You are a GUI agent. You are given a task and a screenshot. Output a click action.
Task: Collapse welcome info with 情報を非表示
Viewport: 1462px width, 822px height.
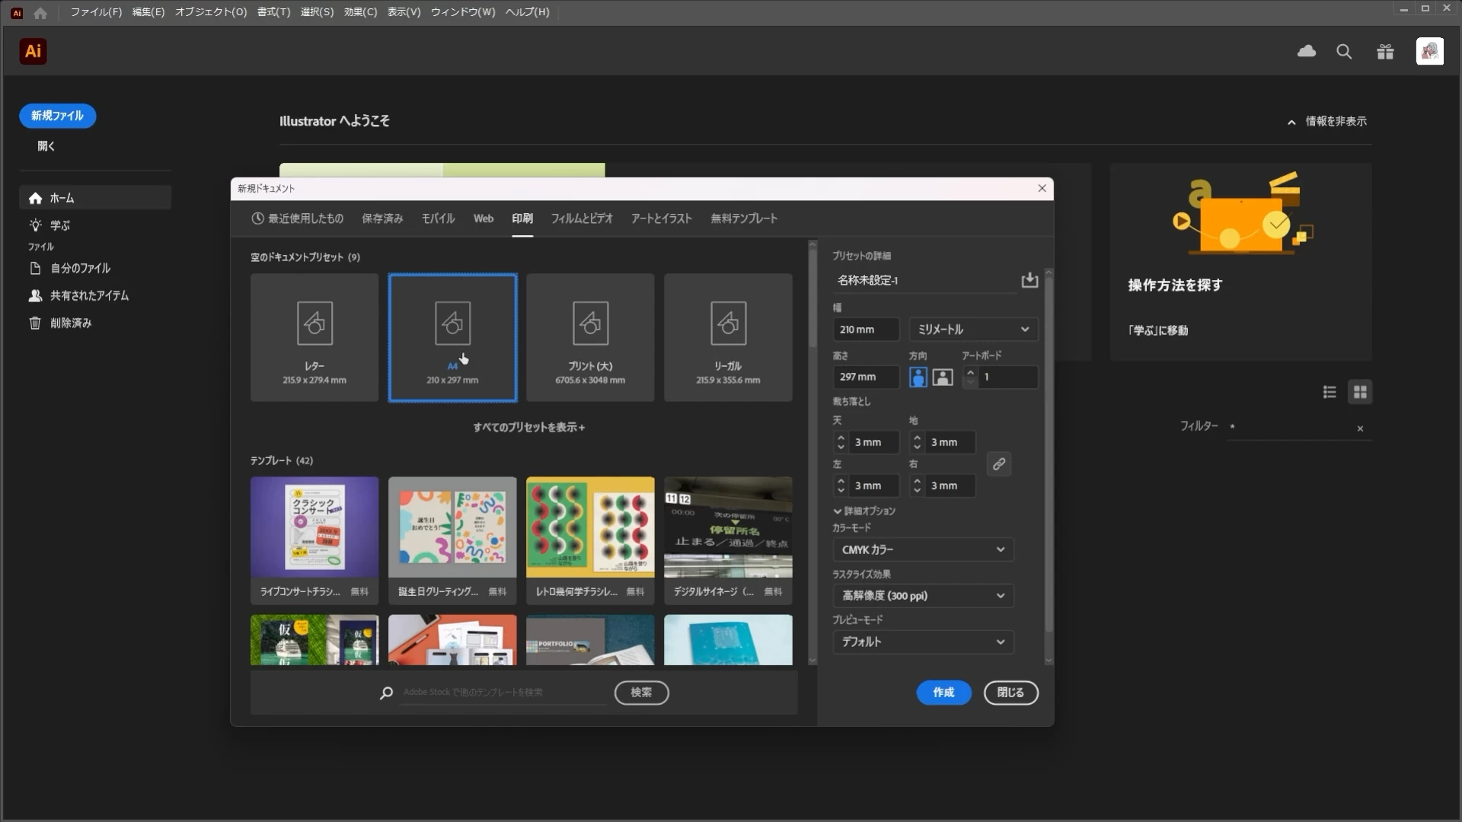1327,121
